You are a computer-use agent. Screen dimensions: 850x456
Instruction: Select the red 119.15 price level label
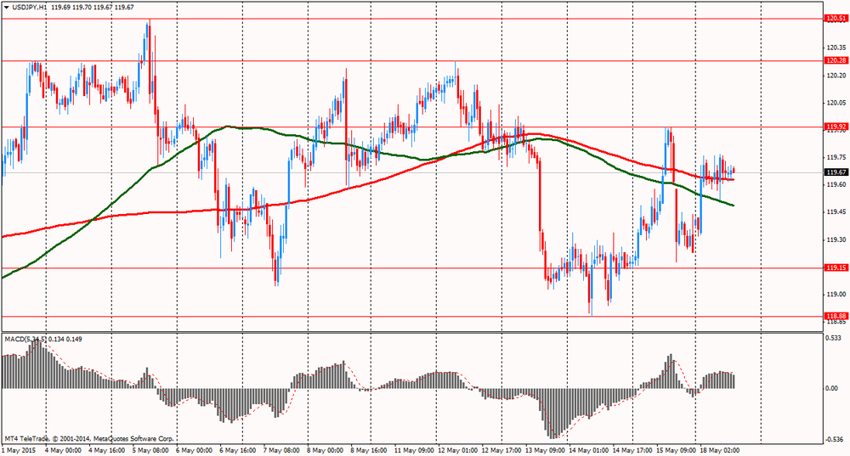836,267
